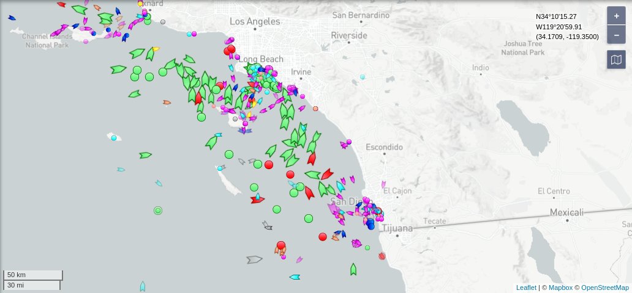Click the Los Angeles city label
The width and height of the screenshot is (632, 293).
click(x=255, y=21)
